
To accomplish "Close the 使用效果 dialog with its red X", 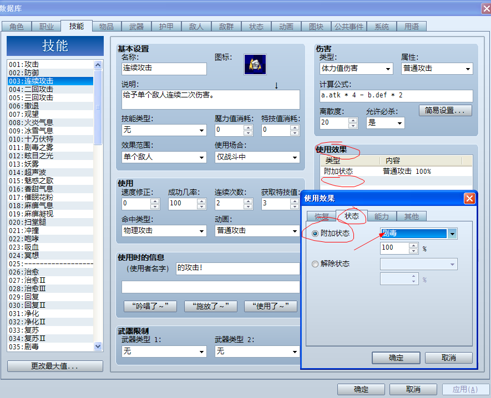I will click(469, 198).
